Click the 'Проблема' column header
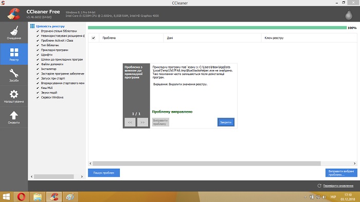This screenshot has width=360, height=202. 131,38
